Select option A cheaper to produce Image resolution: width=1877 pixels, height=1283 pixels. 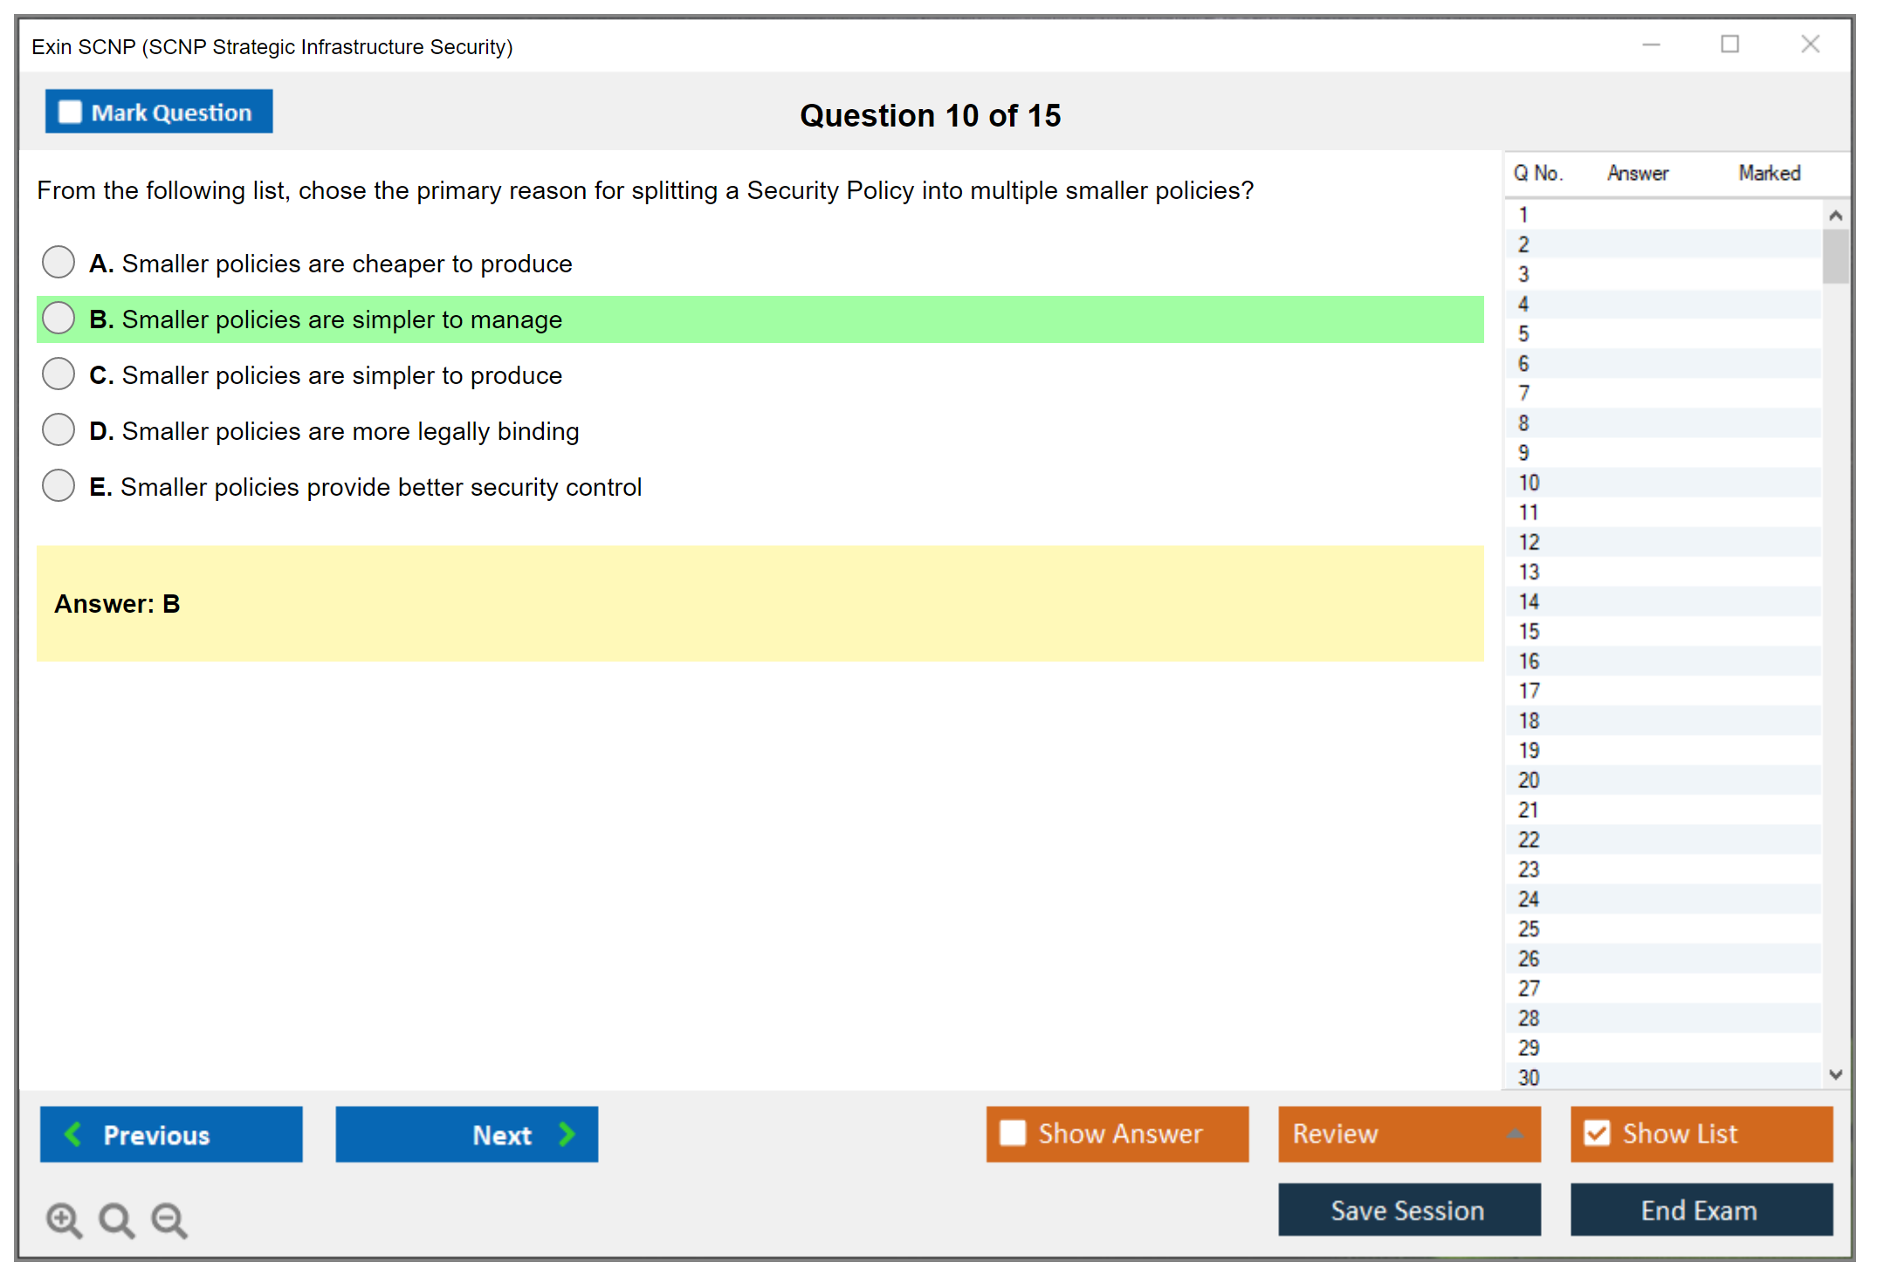click(x=58, y=262)
